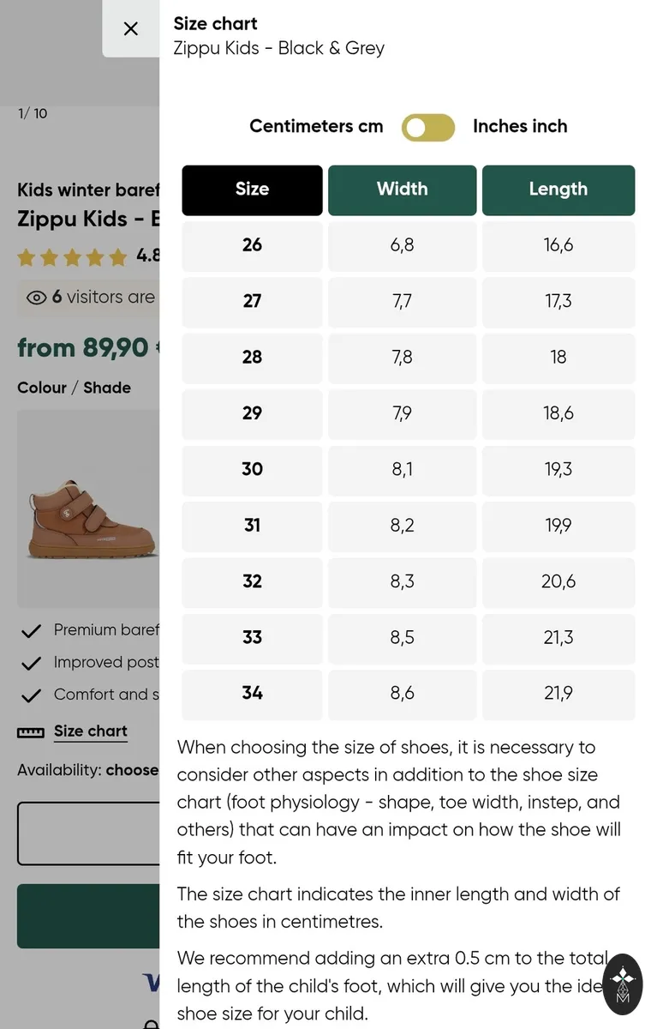Image resolution: width=657 pixels, height=1029 pixels.
Task: Select the Centimeters cm label
Action: point(316,126)
